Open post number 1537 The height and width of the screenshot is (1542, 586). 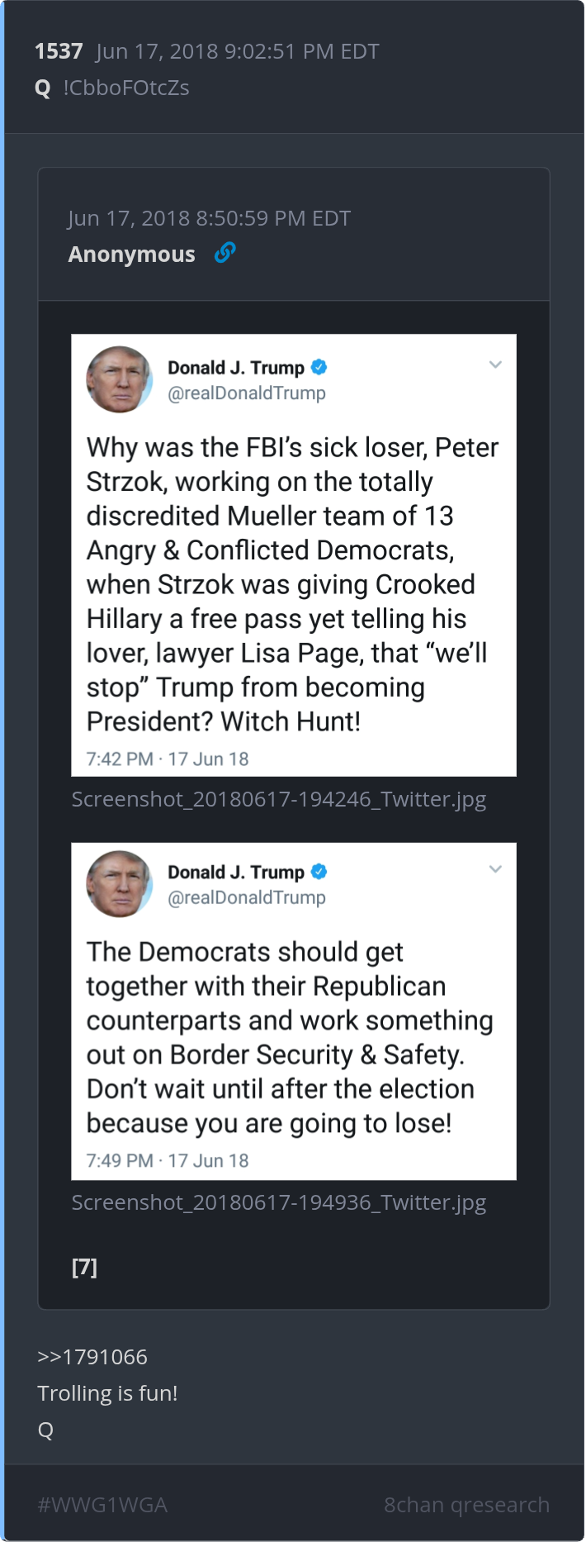(x=59, y=51)
